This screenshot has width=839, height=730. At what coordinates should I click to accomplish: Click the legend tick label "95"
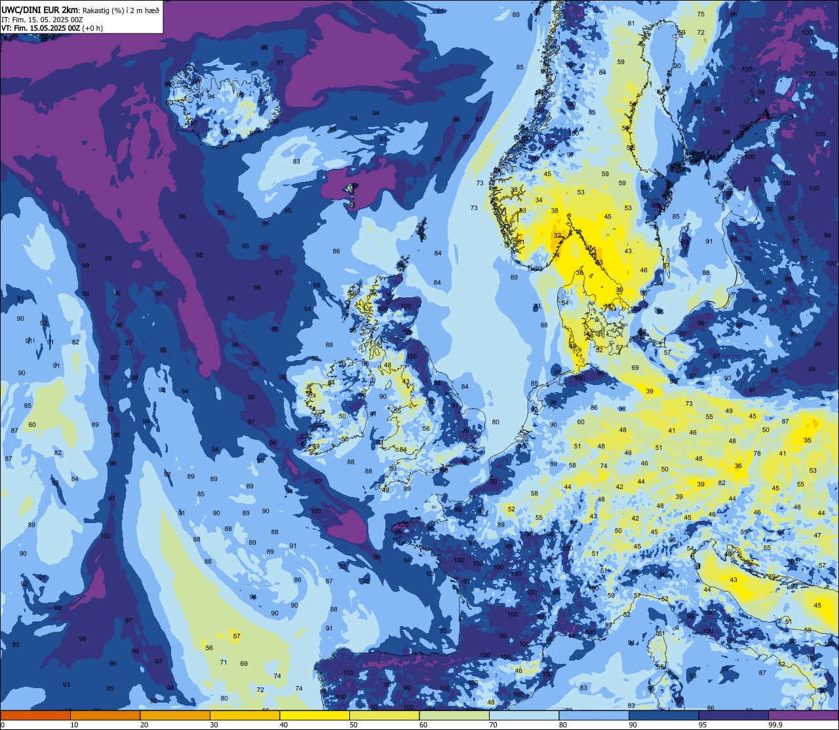703,725
